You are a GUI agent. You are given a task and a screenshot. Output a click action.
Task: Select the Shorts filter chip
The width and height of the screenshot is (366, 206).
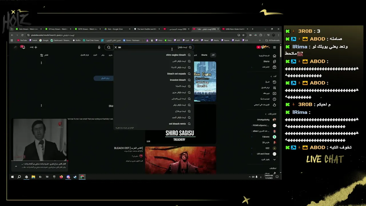click(x=204, y=55)
